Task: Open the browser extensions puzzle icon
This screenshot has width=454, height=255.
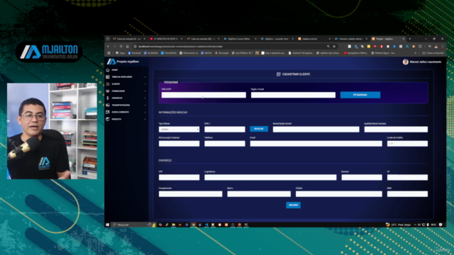Action: (420, 46)
